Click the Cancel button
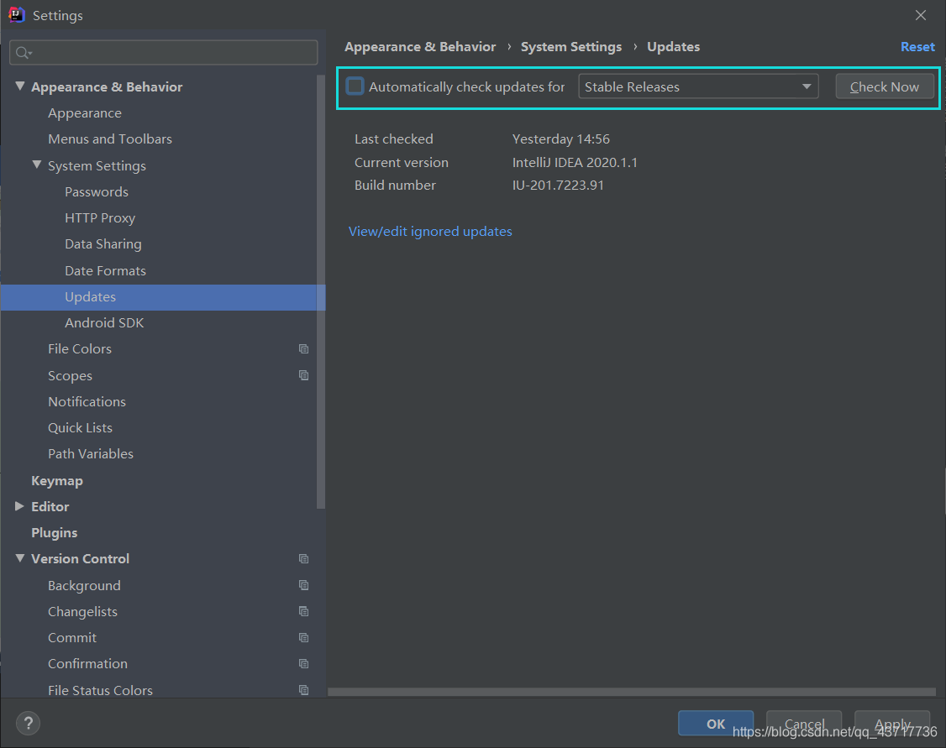 click(x=804, y=724)
